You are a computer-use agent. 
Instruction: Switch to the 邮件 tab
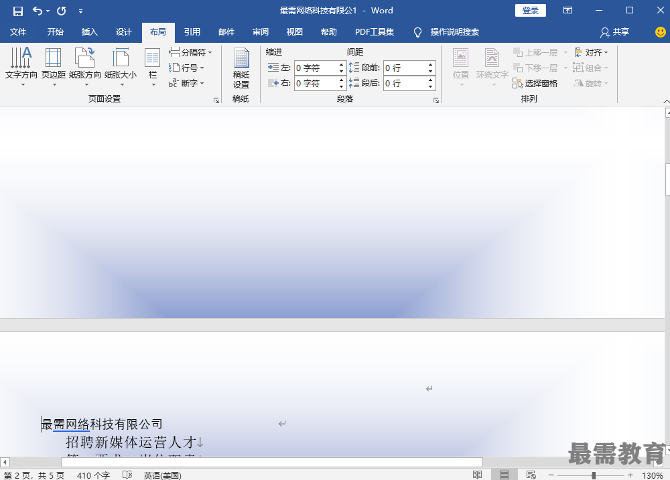(x=226, y=32)
